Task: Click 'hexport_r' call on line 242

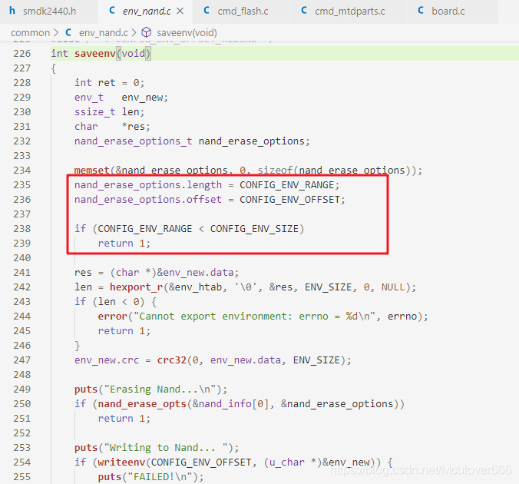Action: [x=136, y=287]
